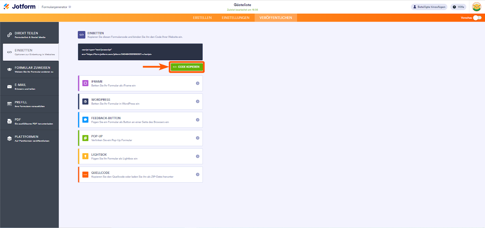Click the PDF document icon
Image resolution: width=485 pixels, height=228 pixels.
(x=9, y=121)
